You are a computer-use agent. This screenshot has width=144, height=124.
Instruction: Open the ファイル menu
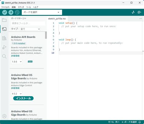coord(5,7)
